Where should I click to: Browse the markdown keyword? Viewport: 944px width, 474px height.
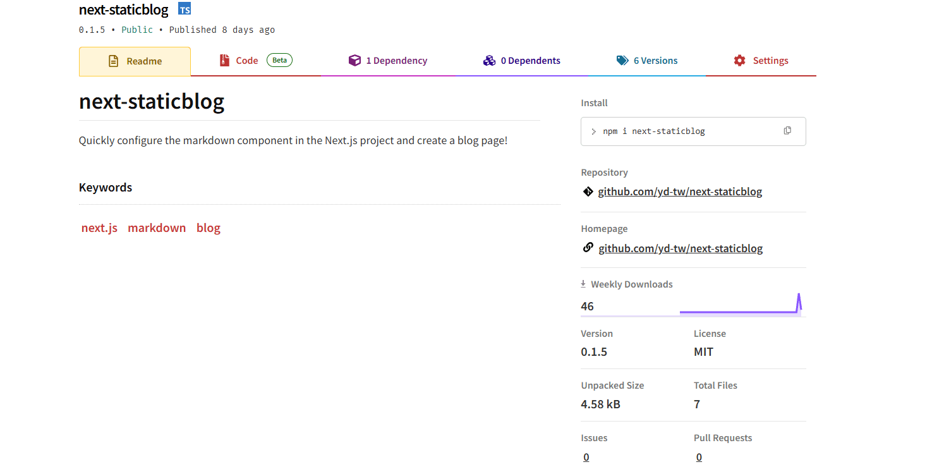(x=157, y=228)
